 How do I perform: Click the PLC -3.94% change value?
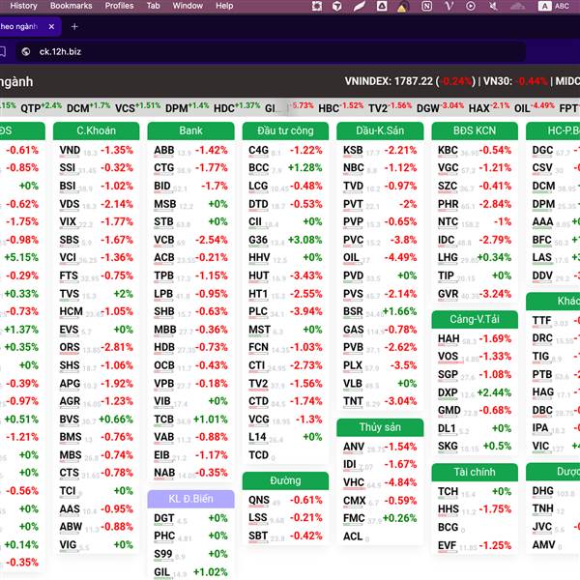tap(305, 312)
